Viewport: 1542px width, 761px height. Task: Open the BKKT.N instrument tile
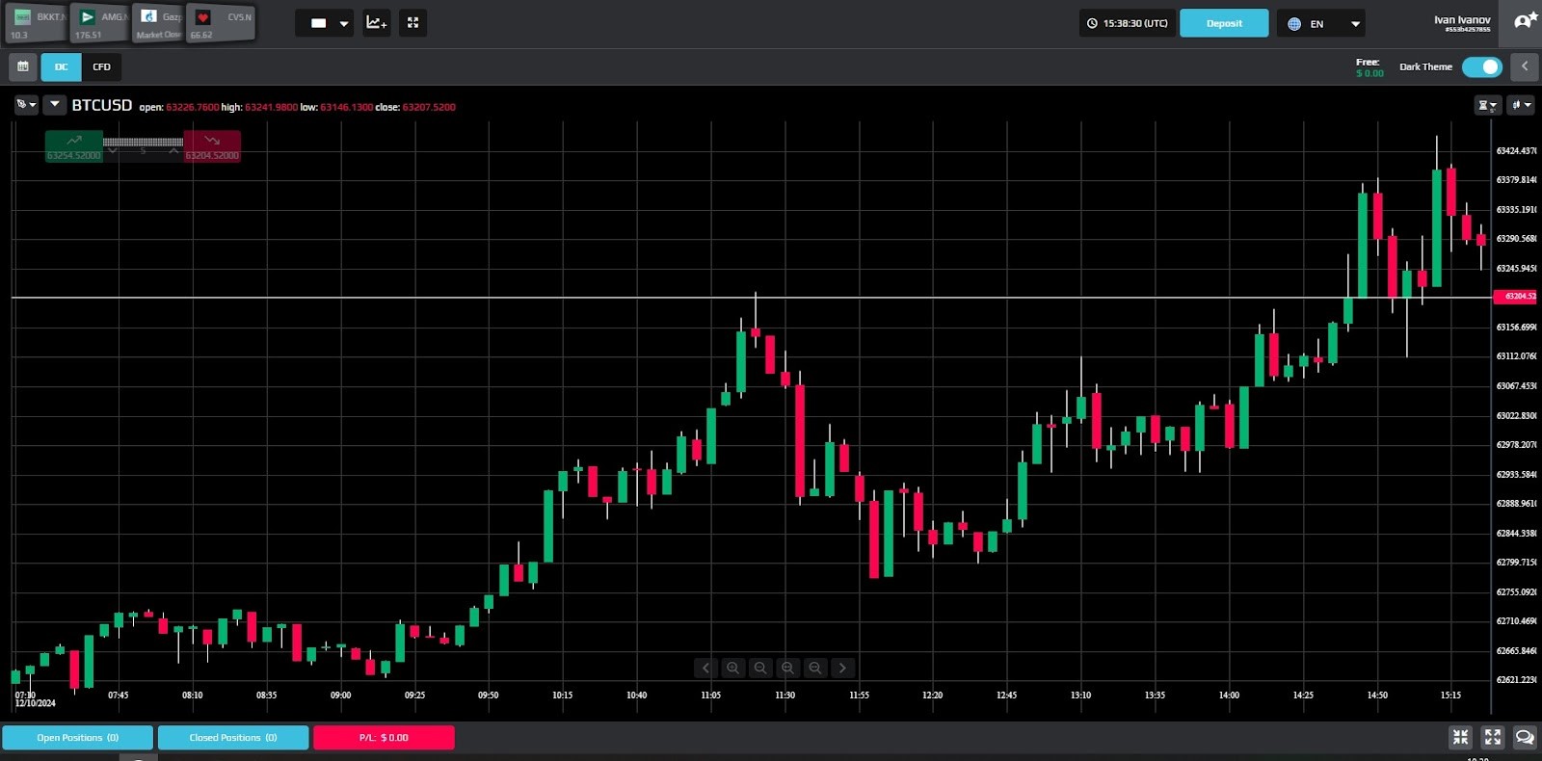click(37, 24)
